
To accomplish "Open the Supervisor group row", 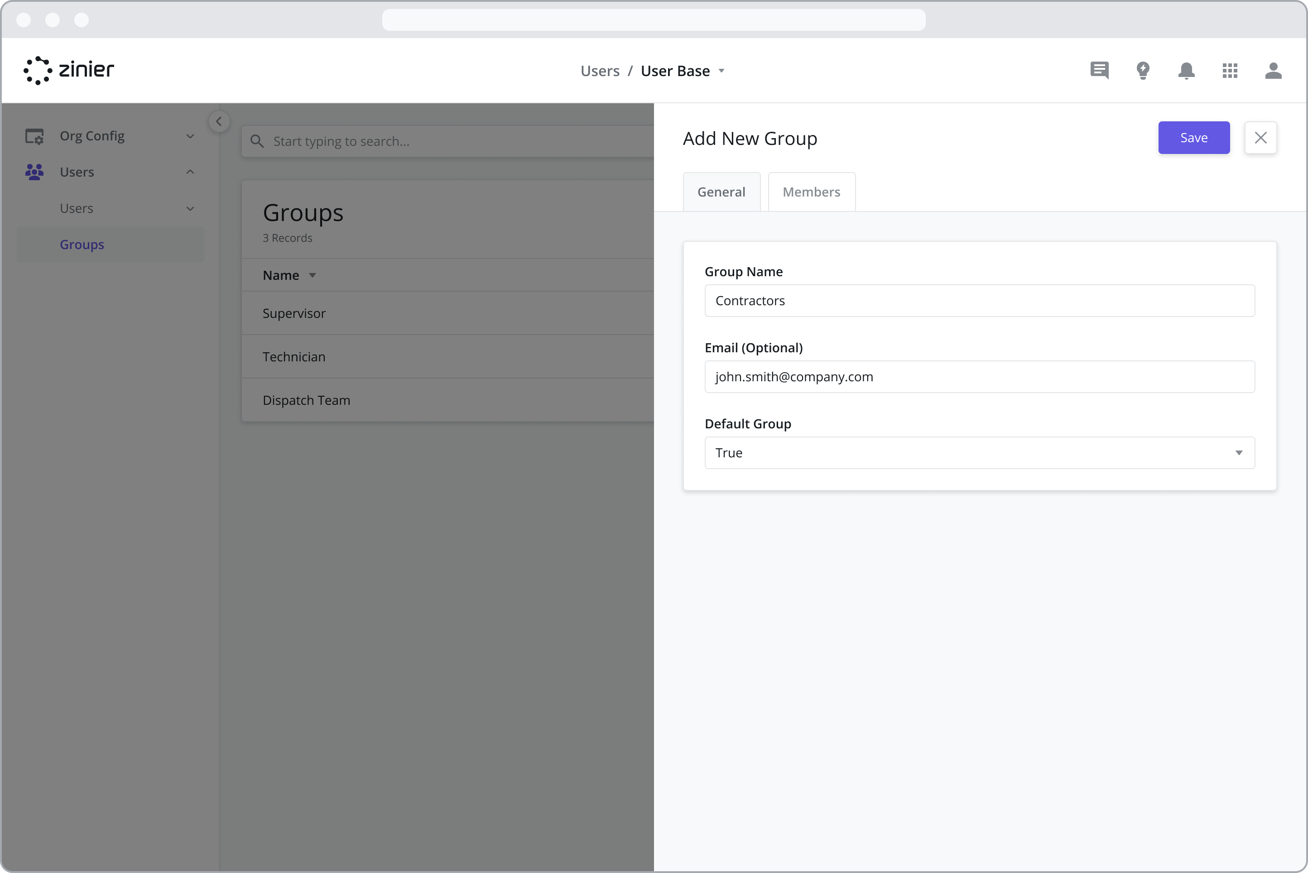I will (x=447, y=313).
